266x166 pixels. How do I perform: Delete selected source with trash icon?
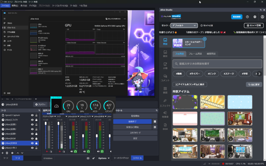[x=7, y=153]
